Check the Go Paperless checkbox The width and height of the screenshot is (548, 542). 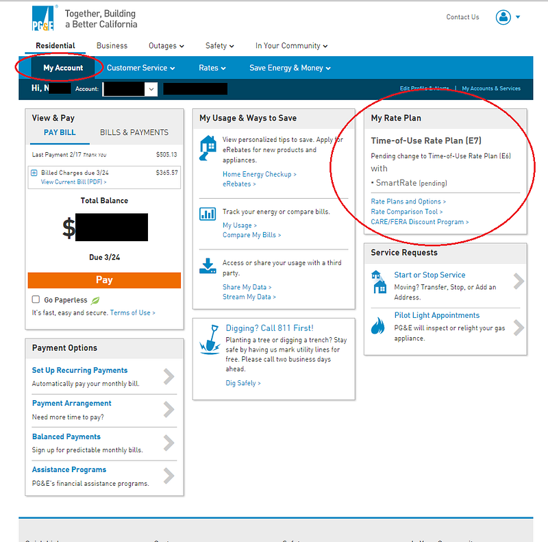36,299
